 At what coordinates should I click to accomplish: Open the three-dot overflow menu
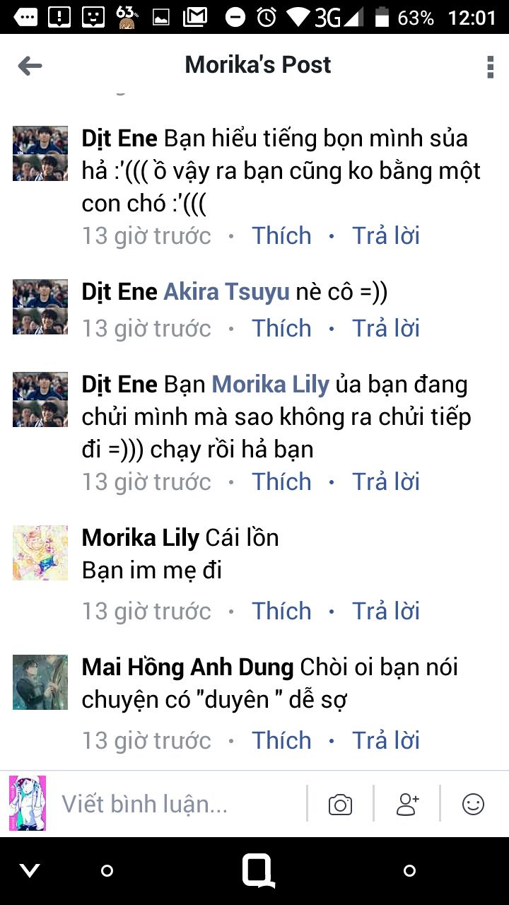click(x=490, y=66)
